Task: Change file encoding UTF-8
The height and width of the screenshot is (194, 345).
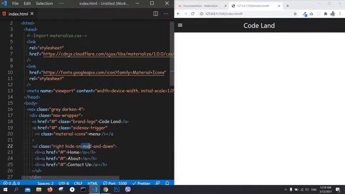Action: click(64, 183)
